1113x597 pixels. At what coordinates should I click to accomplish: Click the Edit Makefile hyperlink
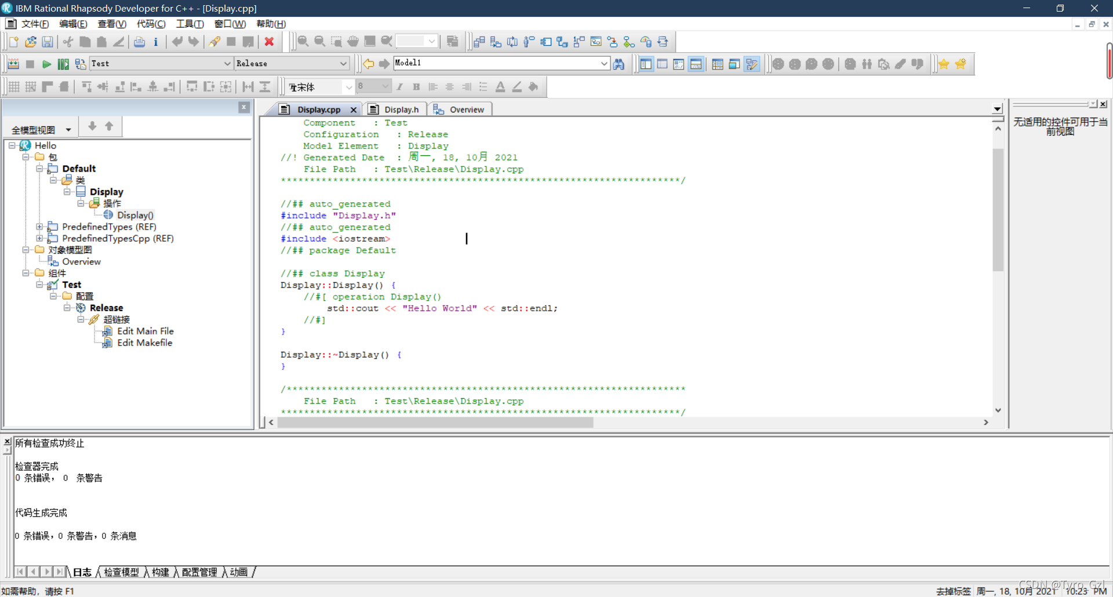point(144,343)
